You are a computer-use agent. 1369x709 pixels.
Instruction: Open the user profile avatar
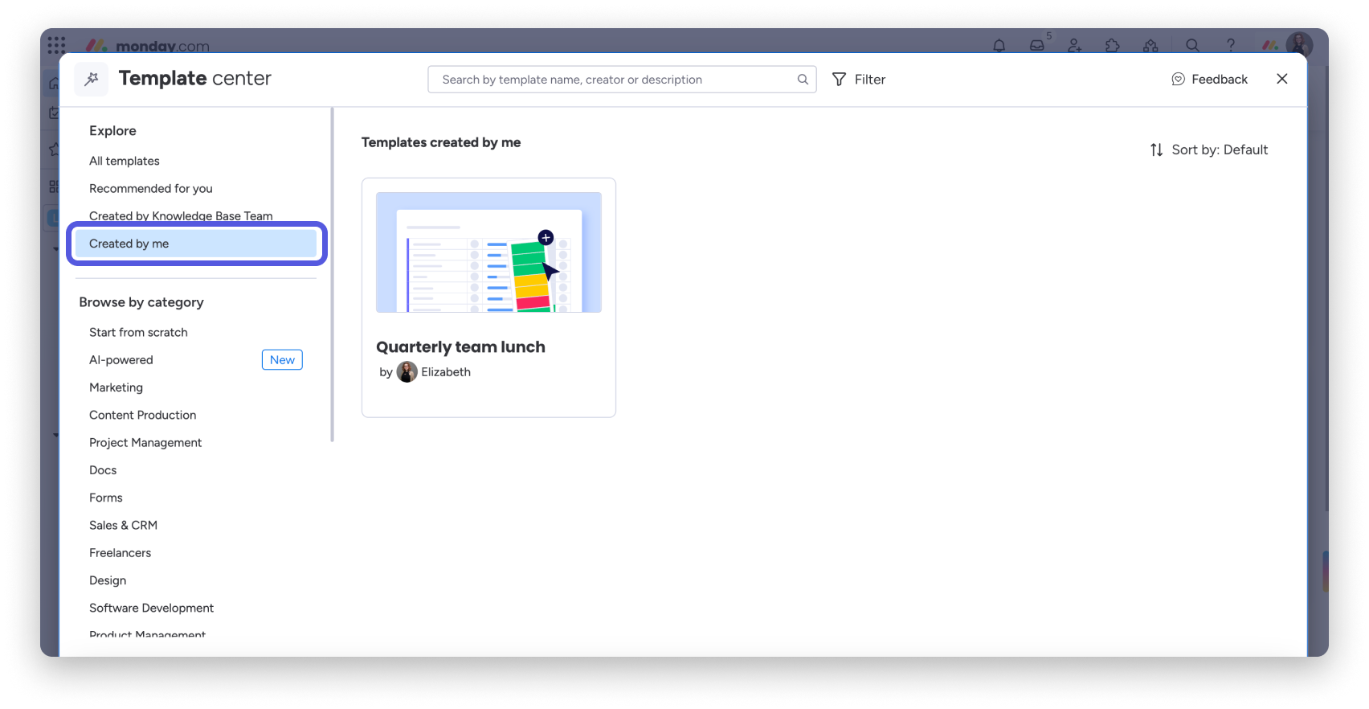(1298, 44)
